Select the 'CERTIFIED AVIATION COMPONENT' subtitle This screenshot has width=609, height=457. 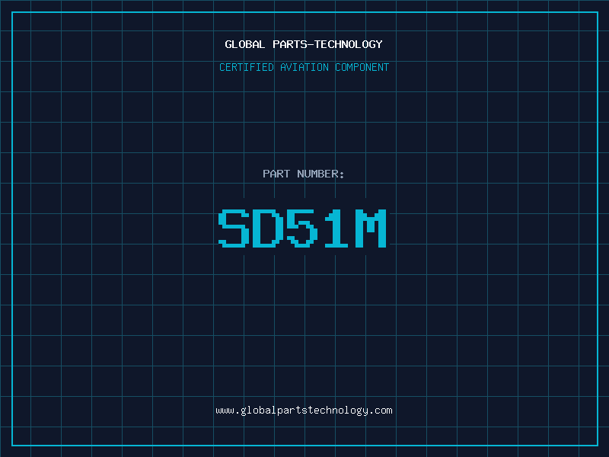[x=304, y=67]
